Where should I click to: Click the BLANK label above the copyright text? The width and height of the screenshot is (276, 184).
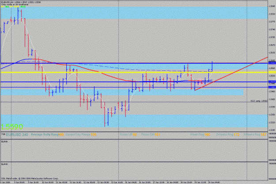pos(4,164)
